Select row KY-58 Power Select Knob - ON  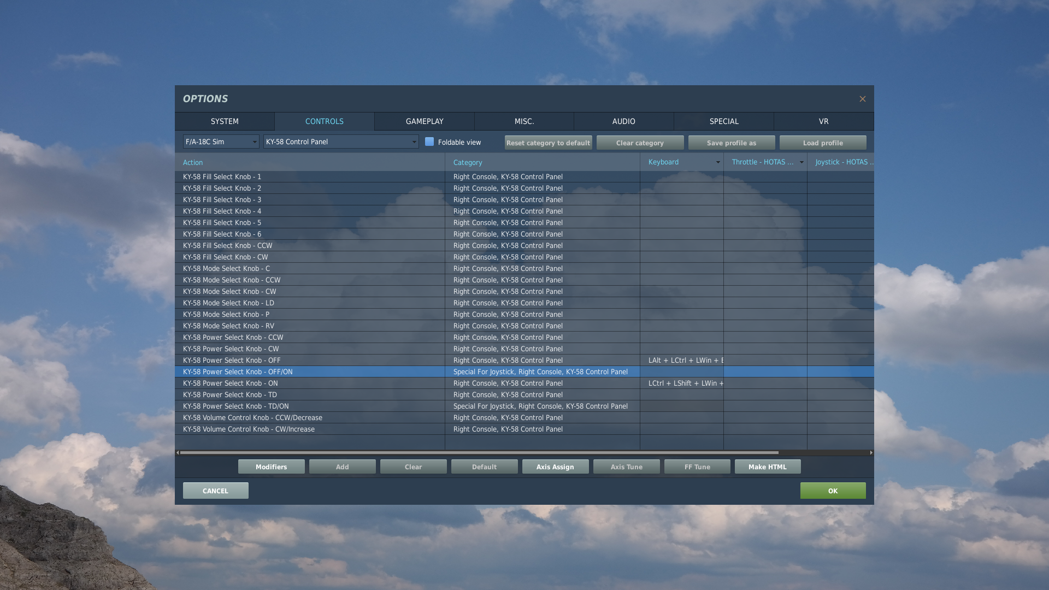(524, 383)
